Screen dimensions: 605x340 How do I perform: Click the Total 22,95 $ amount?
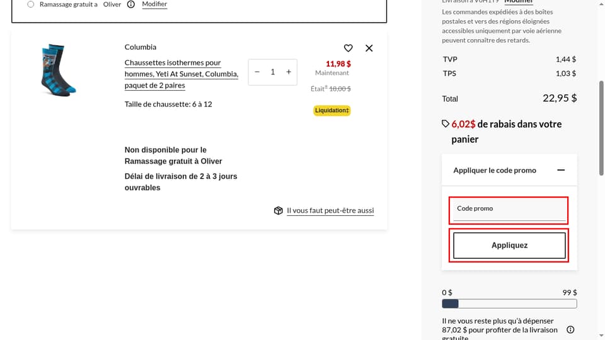(x=560, y=98)
